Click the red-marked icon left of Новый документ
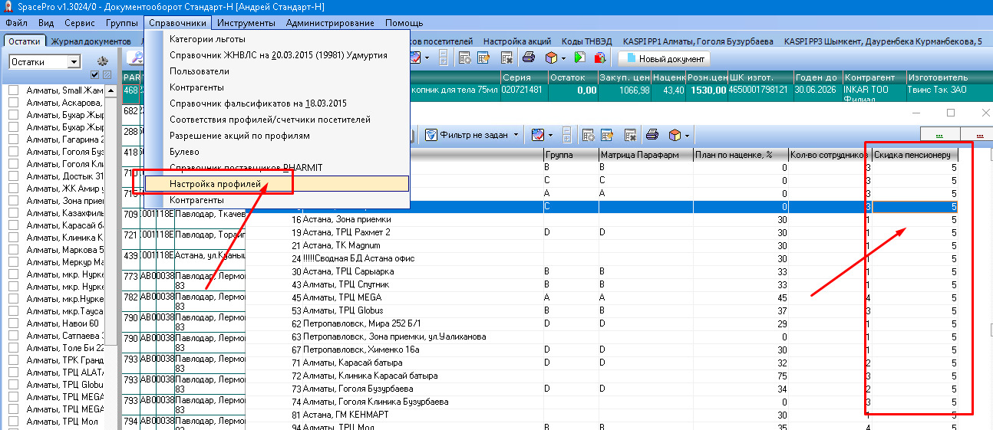The width and height of the screenshot is (993, 430). 599,58
